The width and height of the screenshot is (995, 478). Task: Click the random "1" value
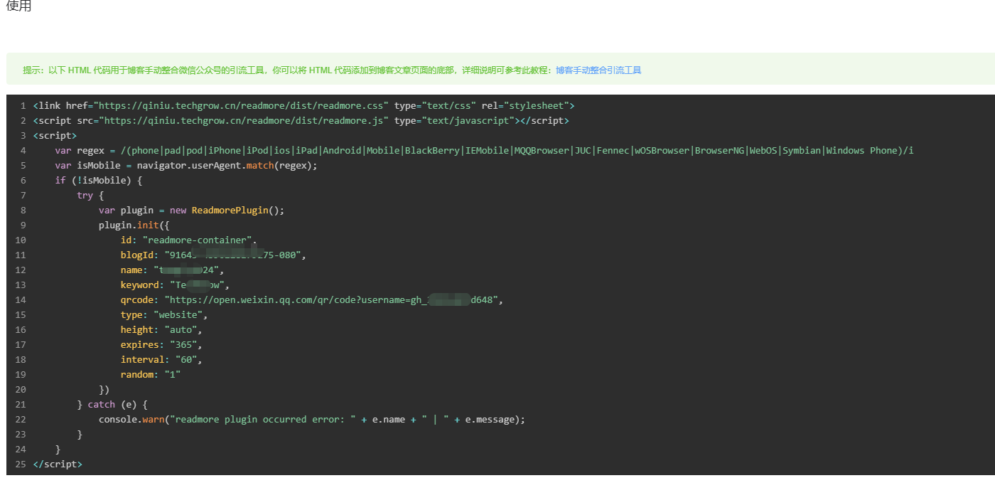[x=173, y=375]
